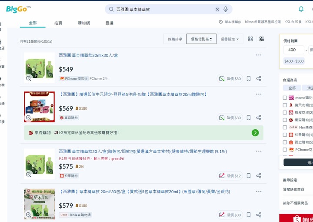Screen dimensions: 313x222
Task: Click the green arrow on 東森購物 banner
Action: 255,133
